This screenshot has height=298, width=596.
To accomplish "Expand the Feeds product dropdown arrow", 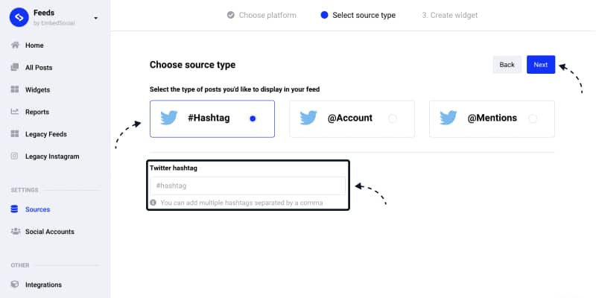I will tap(96, 18).
